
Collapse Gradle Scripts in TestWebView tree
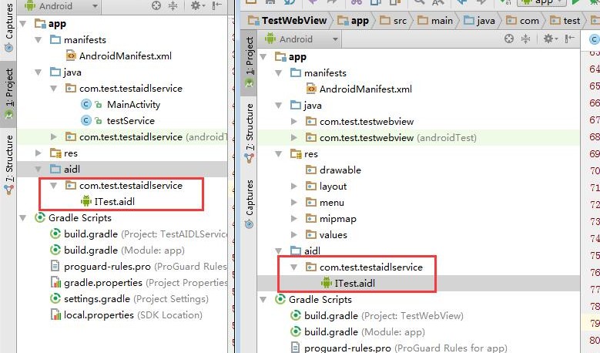pos(263,299)
